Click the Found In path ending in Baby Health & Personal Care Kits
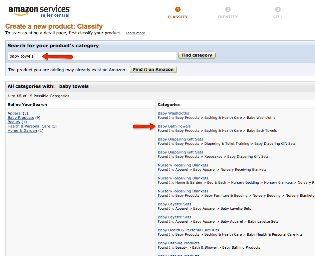 [x=230, y=235]
